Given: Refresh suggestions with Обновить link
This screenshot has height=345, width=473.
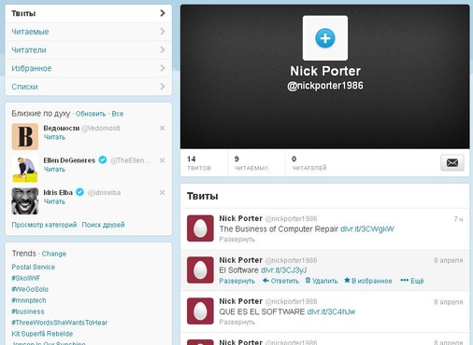Looking at the screenshot, I should [x=91, y=114].
